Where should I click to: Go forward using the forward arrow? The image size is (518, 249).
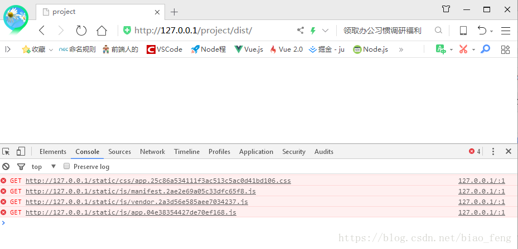pos(61,31)
